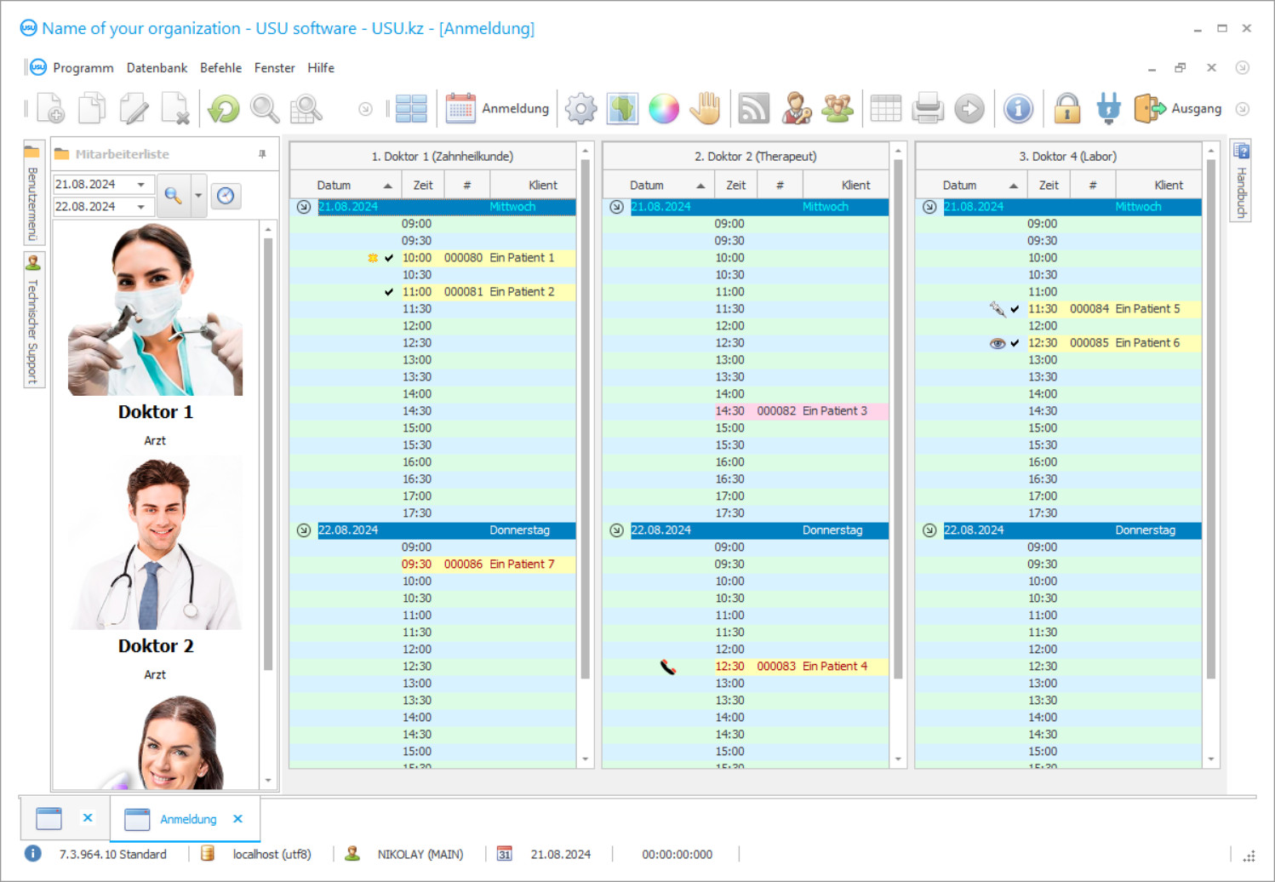Screen dimensions: 1275x882
Task: Collapse the Mittwoch group in Doktor 1 column
Action: pyautogui.click(x=302, y=206)
